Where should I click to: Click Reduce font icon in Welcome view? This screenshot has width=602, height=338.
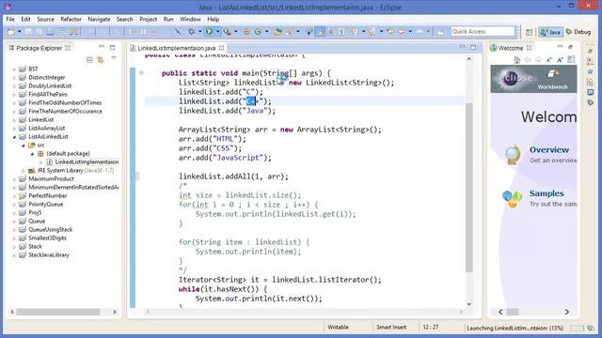tap(549, 60)
